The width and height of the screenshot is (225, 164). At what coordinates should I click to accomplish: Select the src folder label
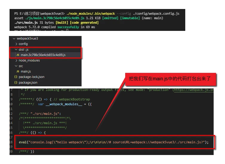click(x=21, y=66)
